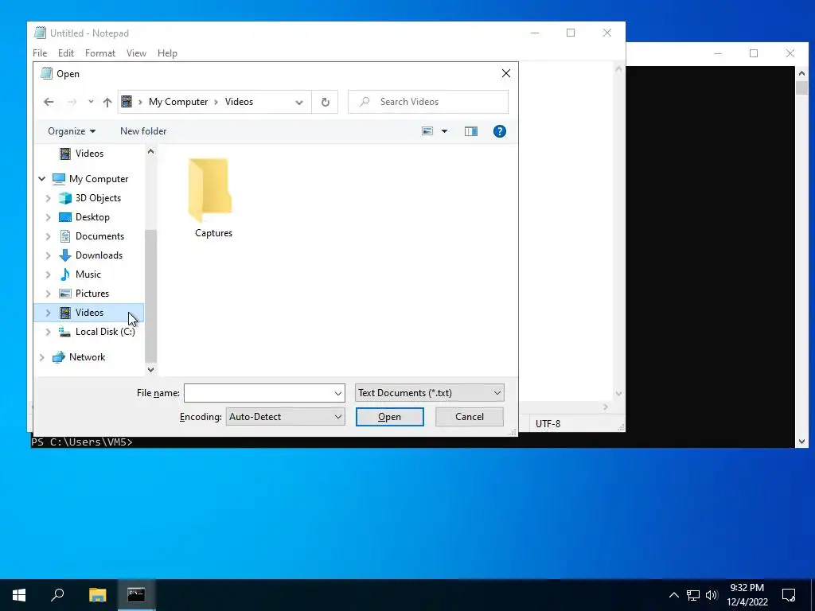Go up one folder level arrow

click(107, 102)
